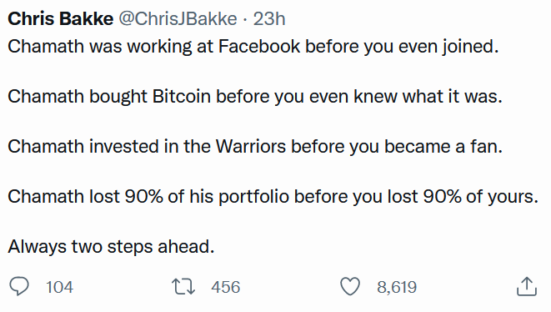Click the word invested in third line
This screenshot has height=312, width=551.
123,146
